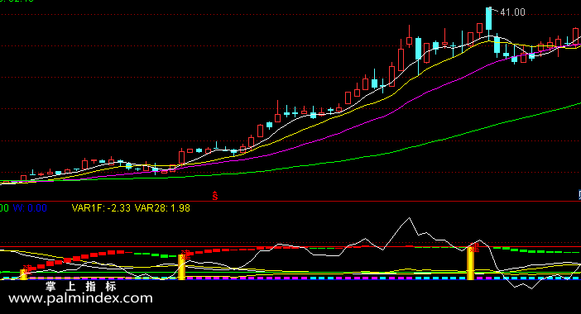Select the VAR1F: -2.33 indicator value
This screenshot has width=581, height=314.
(x=101, y=208)
